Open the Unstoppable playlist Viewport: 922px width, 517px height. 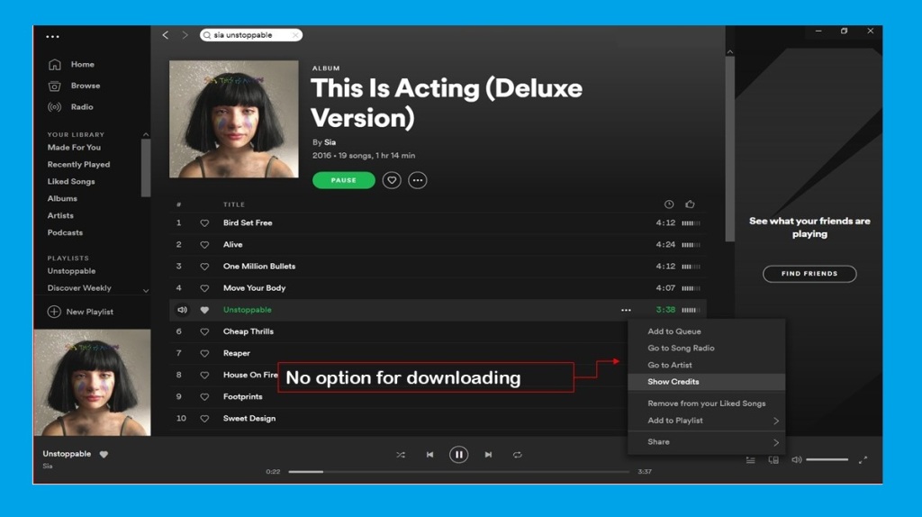pyautogui.click(x=71, y=271)
